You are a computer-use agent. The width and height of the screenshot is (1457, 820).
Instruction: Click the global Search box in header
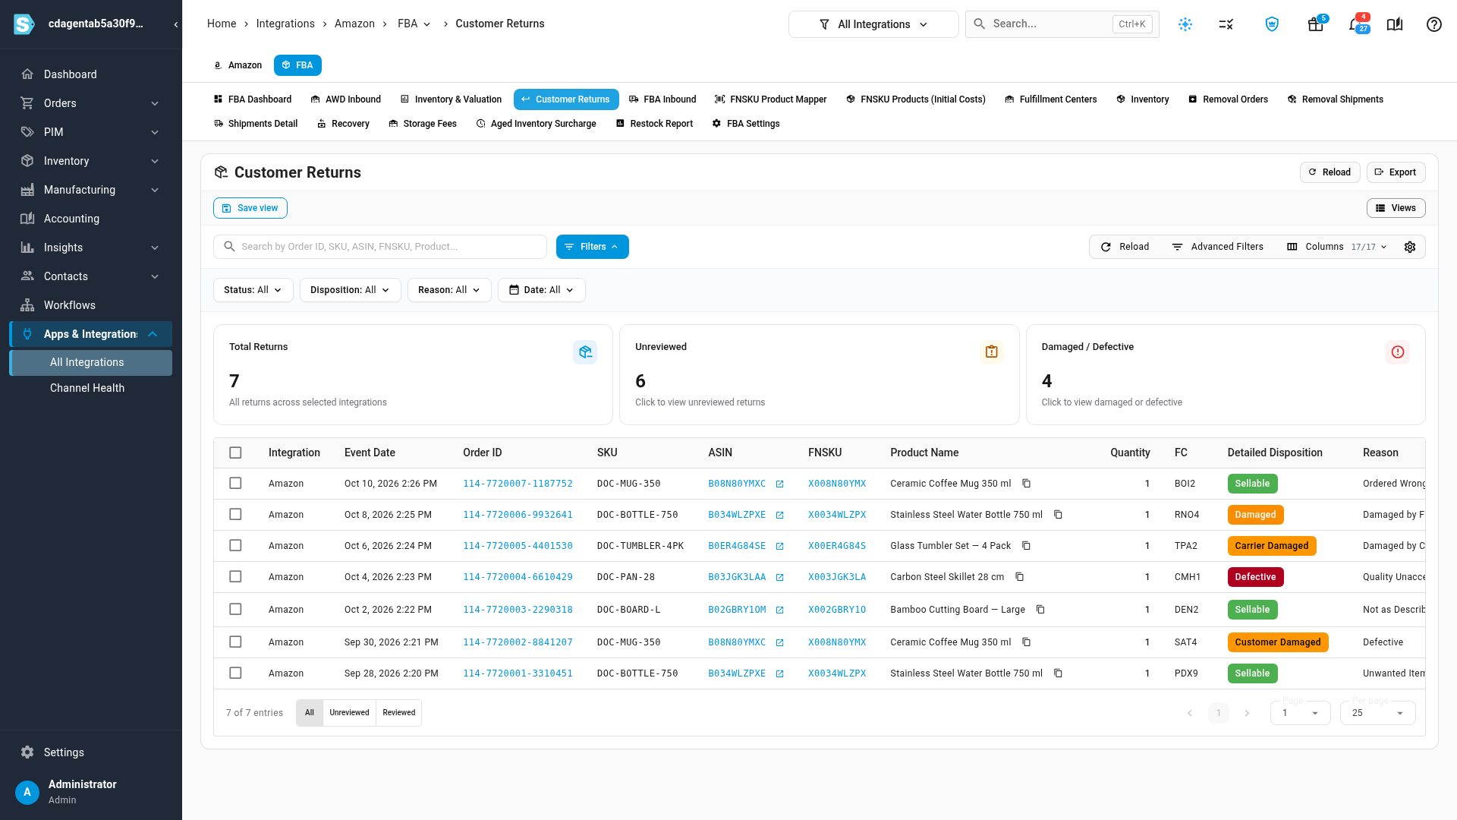(x=1062, y=24)
